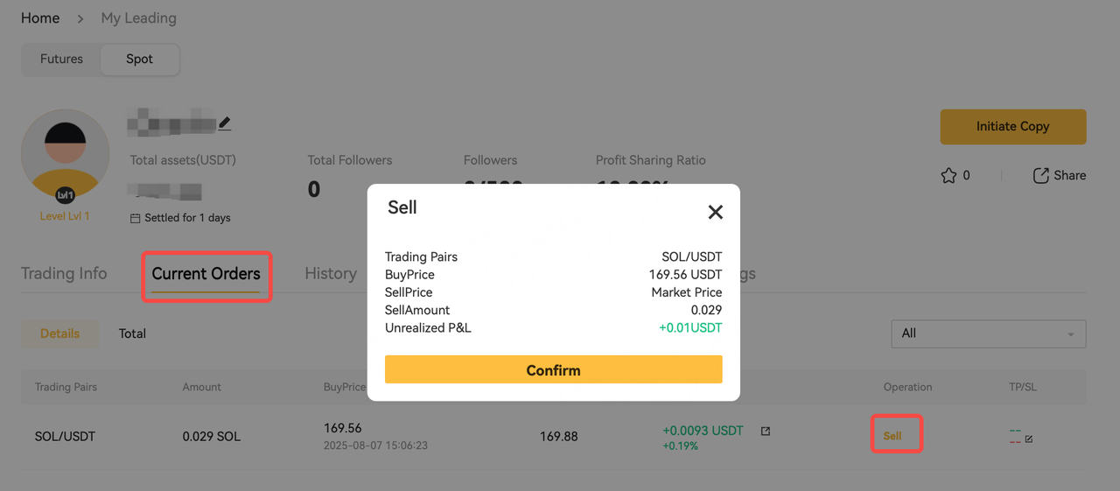The height and width of the screenshot is (491, 1120).
Task: Open the Current Orders tab
Action: [206, 274]
